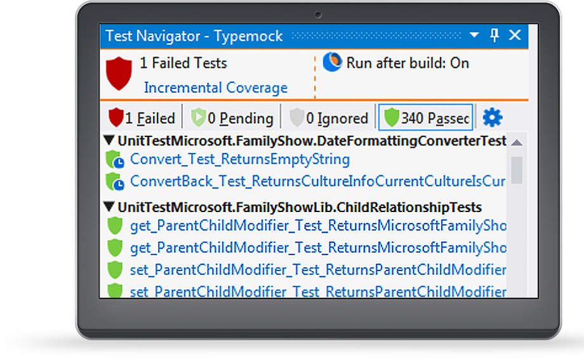Click shield icon beside Convert_Test_ReturnsEmptyString
This screenshot has width=584, height=358.
point(115,160)
